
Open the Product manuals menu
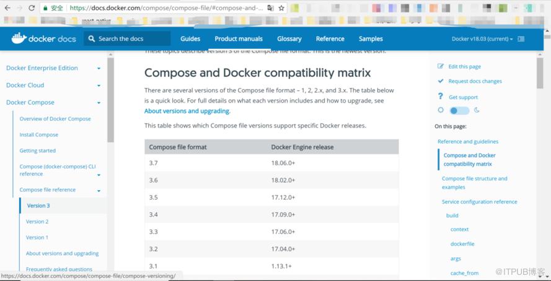click(239, 38)
